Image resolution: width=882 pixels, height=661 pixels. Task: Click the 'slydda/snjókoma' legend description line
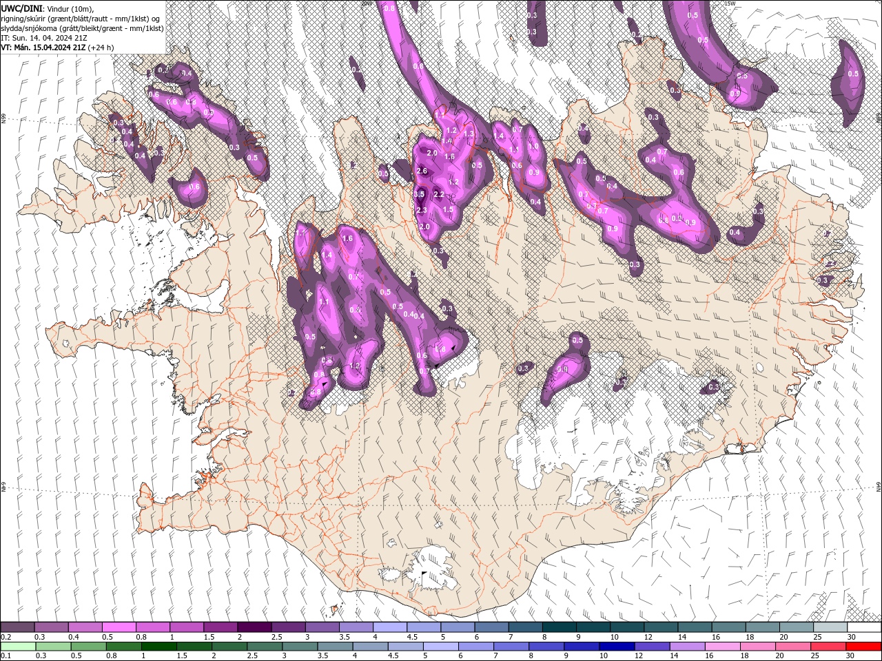[x=82, y=28]
